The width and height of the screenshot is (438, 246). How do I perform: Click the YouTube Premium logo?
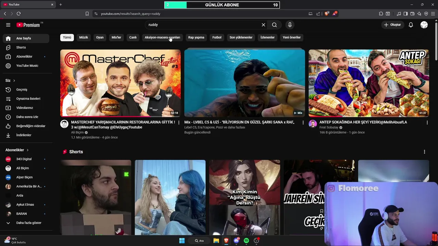(28, 25)
